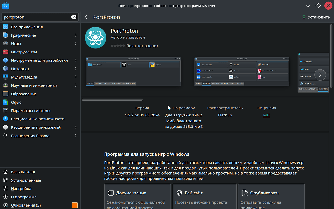The image size is (334, 209).
Task: Open the MIT license link
Action: (267, 115)
